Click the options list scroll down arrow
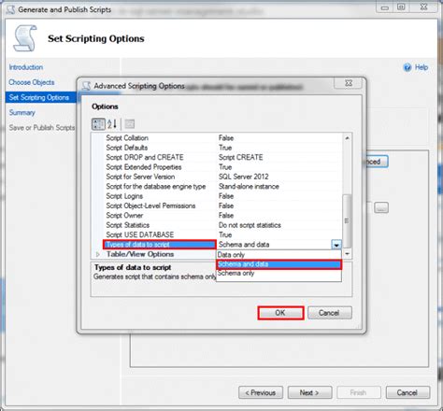Image resolution: width=443 pixels, height=411 pixels. click(347, 254)
